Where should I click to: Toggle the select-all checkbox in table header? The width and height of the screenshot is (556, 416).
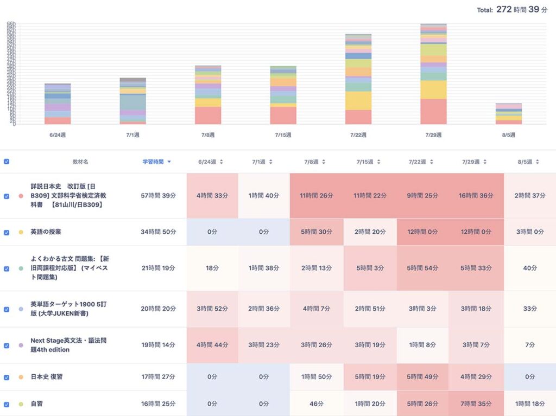click(7, 162)
